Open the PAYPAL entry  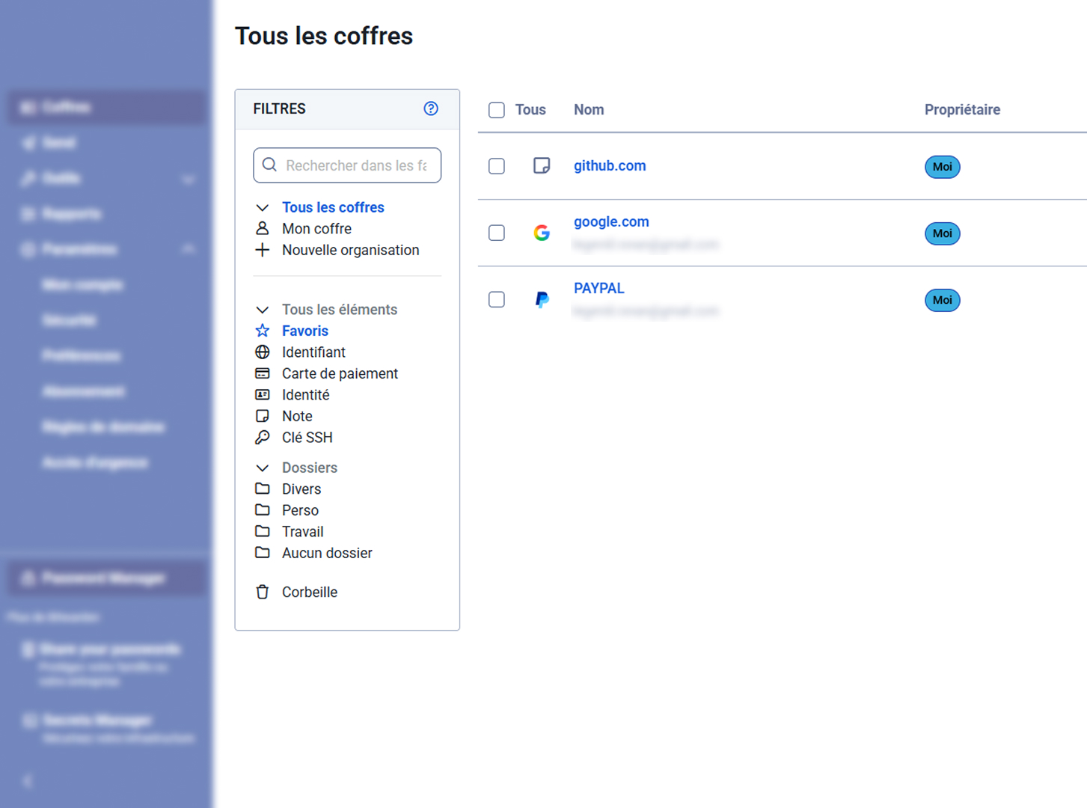[x=598, y=288]
